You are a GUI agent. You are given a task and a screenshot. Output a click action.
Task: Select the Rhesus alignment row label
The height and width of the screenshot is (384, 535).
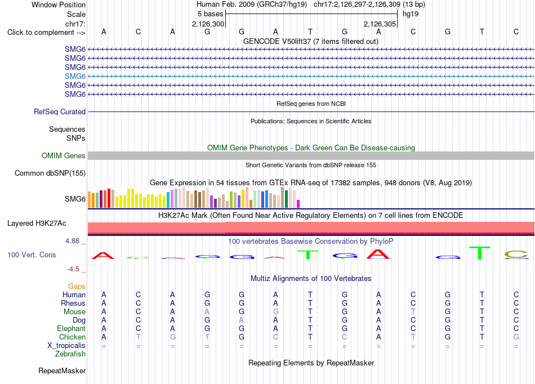click(x=73, y=303)
